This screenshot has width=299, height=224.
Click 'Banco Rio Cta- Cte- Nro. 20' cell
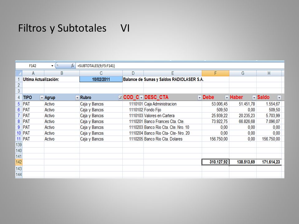(x=173, y=133)
